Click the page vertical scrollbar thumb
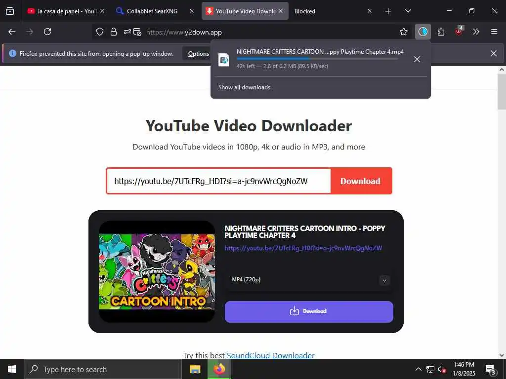This screenshot has width=506, height=379. (x=502, y=92)
